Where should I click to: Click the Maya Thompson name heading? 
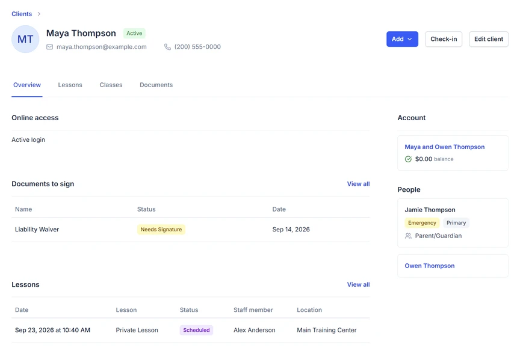pyautogui.click(x=81, y=34)
